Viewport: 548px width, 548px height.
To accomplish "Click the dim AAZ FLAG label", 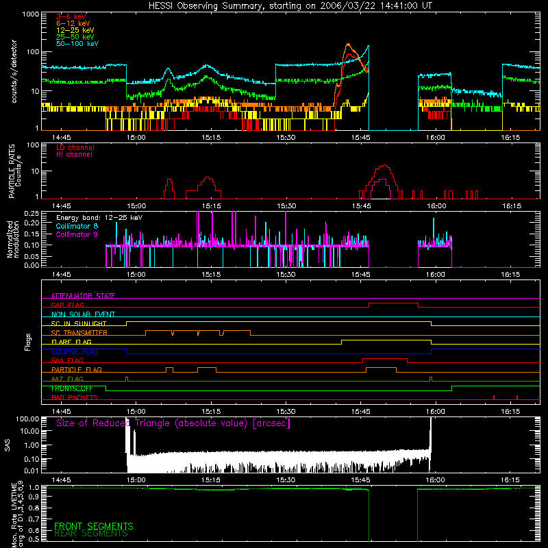I will tap(67, 379).
